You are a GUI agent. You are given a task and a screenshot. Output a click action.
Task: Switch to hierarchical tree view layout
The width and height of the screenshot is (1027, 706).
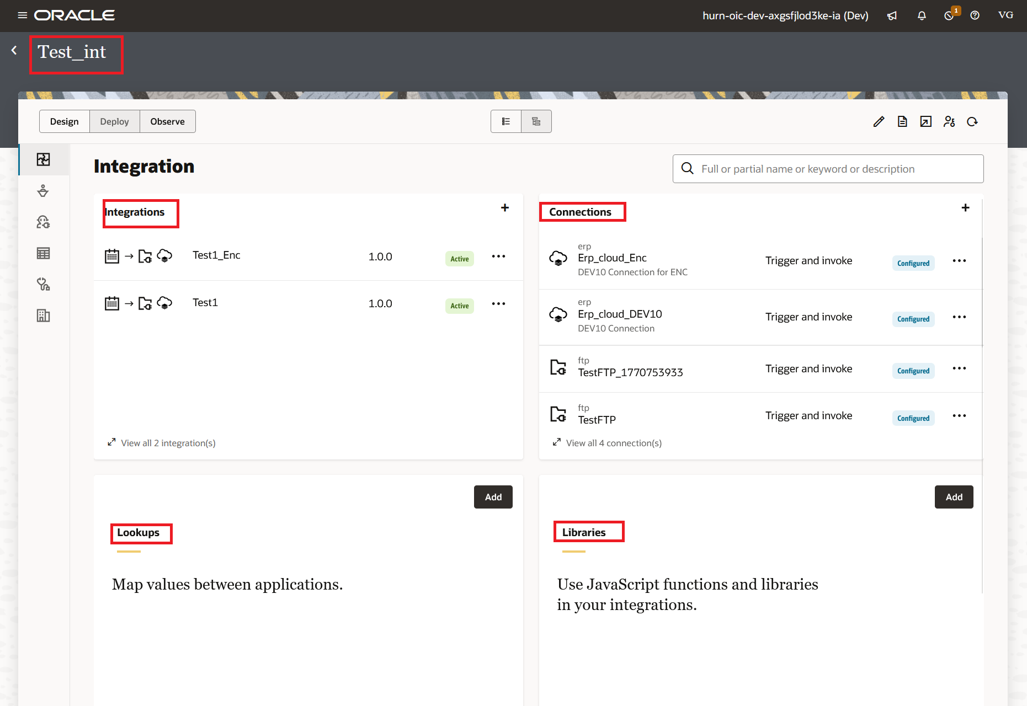(536, 121)
